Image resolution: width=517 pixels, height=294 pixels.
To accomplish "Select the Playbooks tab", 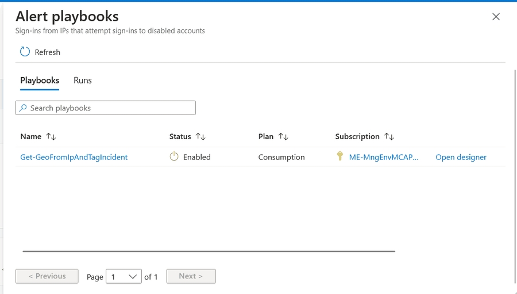I will [40, 81].
